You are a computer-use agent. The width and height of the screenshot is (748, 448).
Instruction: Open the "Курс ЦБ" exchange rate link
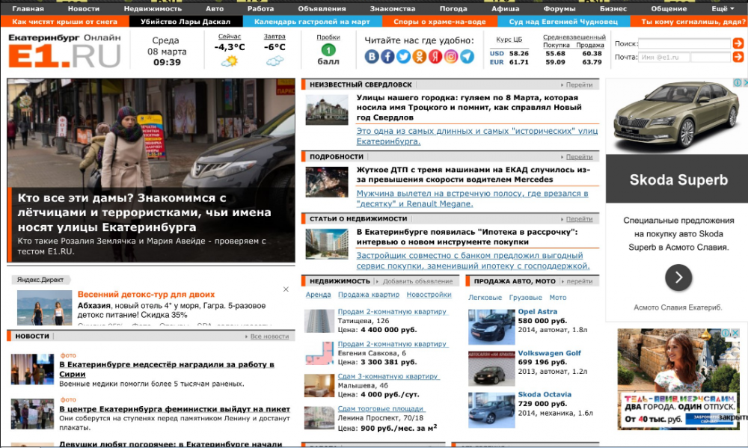tap(509, 40)
